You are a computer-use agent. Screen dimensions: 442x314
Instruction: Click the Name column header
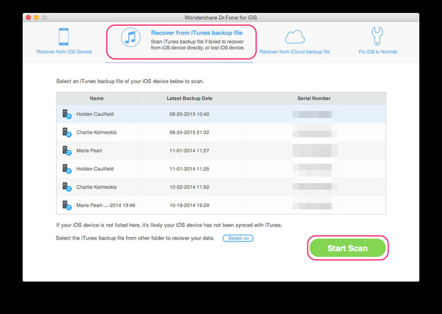[x=97, y=98]
